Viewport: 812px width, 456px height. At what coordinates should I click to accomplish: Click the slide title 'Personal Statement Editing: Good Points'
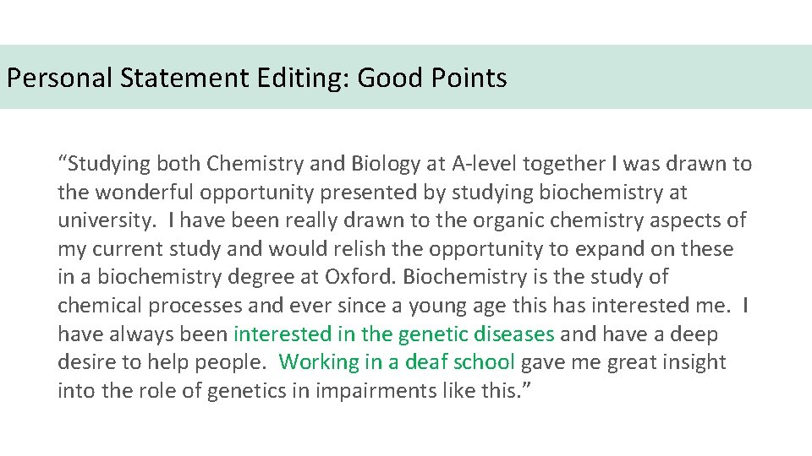[x=256, y=79]
